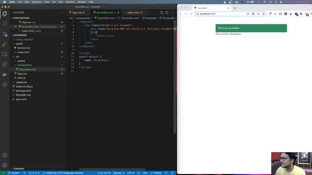
Task: Open main.js in file tree
Action: coord(21,78)
